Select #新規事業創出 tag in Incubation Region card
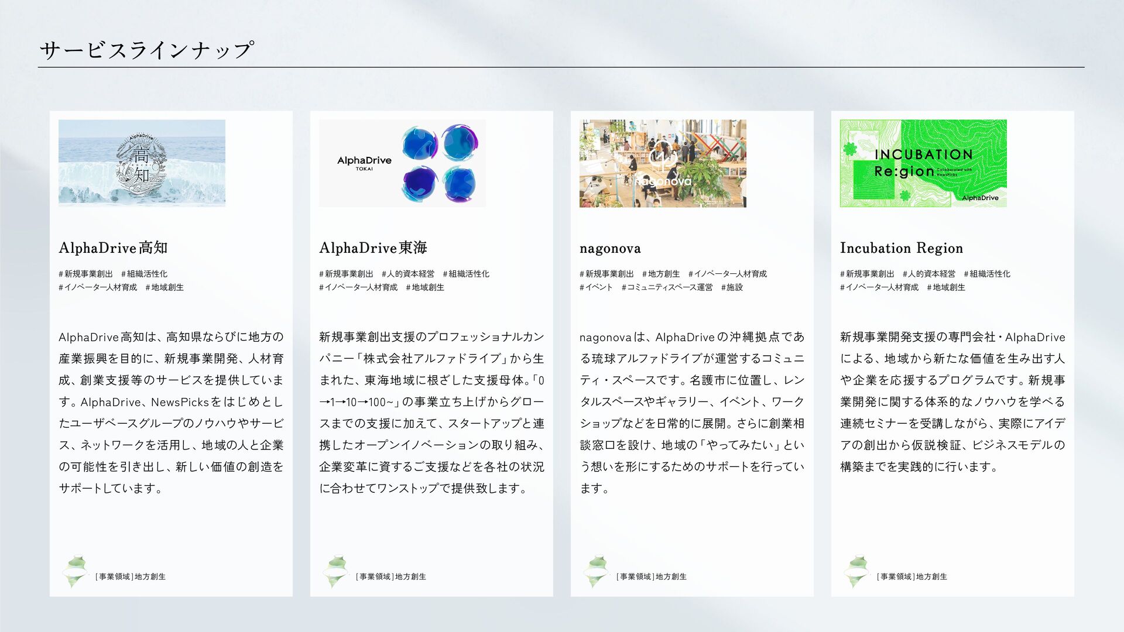Viewport: 1124px width, 632px height. 867,274
